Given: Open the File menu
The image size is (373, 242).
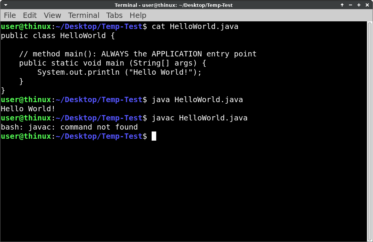Looking at the screenshot, I should [x=10, y=16].
